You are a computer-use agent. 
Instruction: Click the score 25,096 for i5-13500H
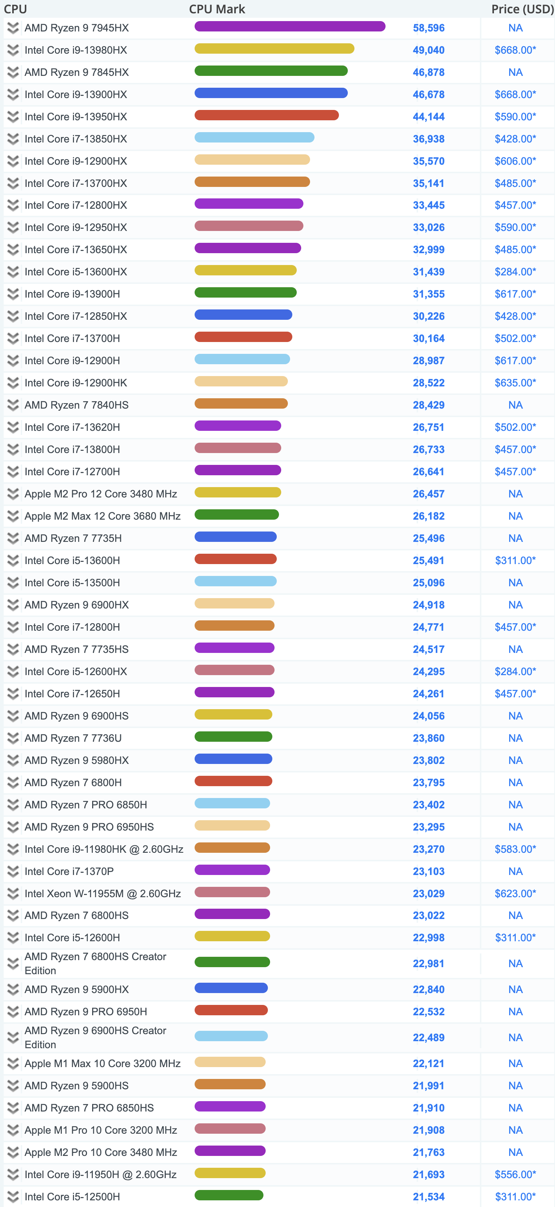tap(428, 583)
